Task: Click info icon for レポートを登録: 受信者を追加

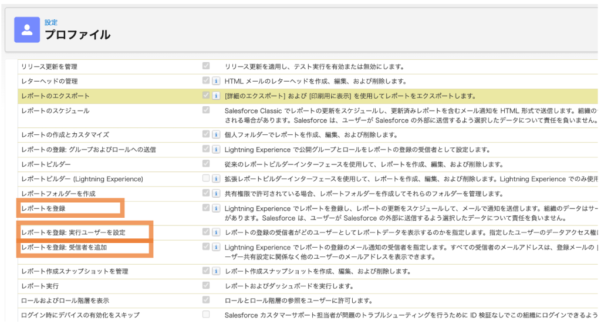Action: coord(216,247)
